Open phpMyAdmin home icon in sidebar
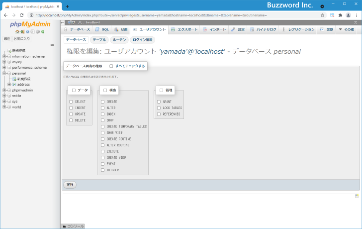Viewport: 362px width, 229px height. [17, 32]
